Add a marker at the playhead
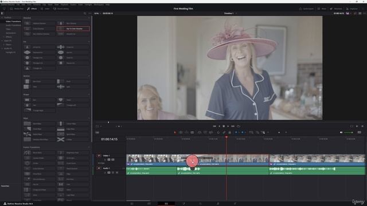Screen dimensions: 367x206 click(243, 132)
